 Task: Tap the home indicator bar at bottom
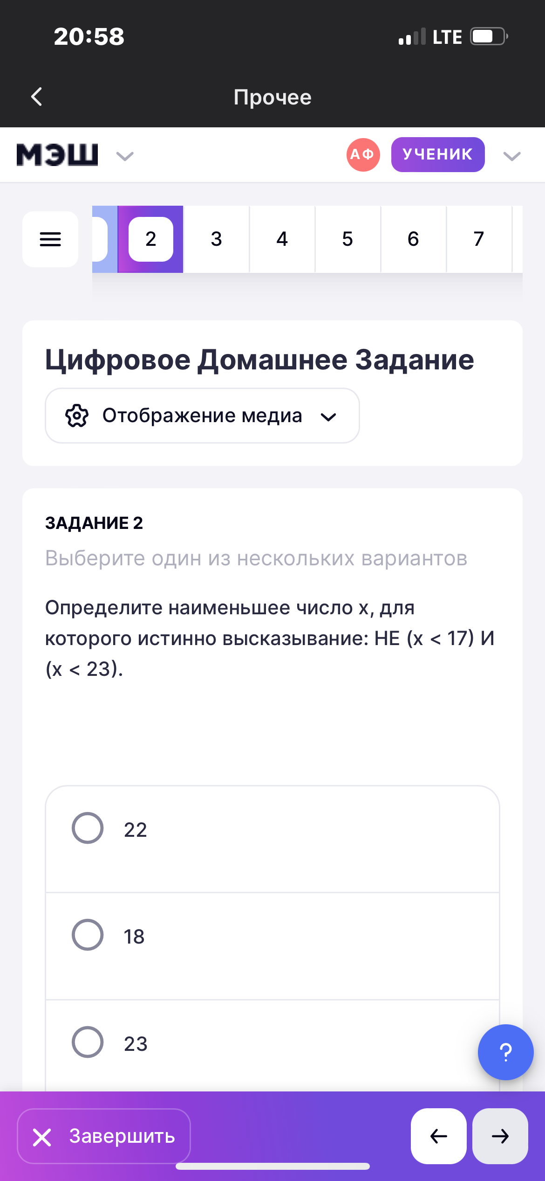click(272, 1167)
